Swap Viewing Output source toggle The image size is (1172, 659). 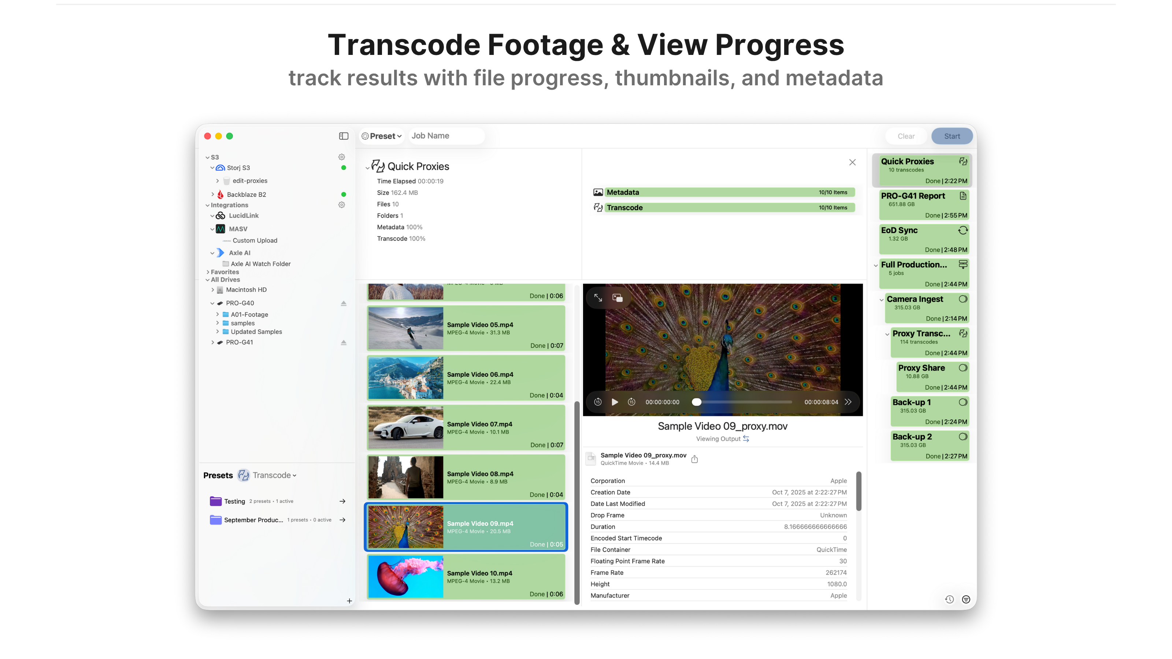pyautogui.click(x=746, y=439)
